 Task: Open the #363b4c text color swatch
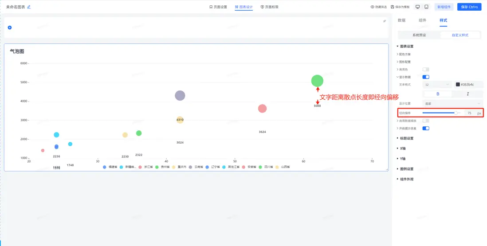click(458, 85)
